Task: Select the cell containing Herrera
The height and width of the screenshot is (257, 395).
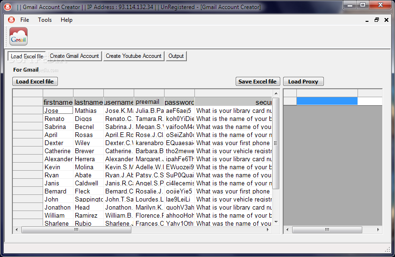Action: (88, 159)
